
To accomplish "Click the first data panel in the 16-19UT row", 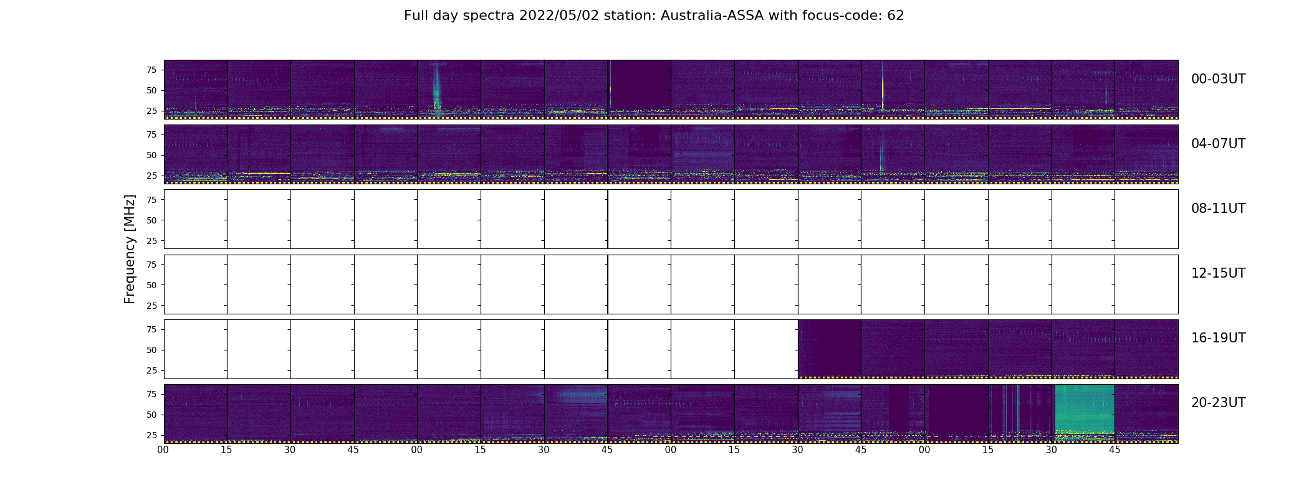I will 830,349.
